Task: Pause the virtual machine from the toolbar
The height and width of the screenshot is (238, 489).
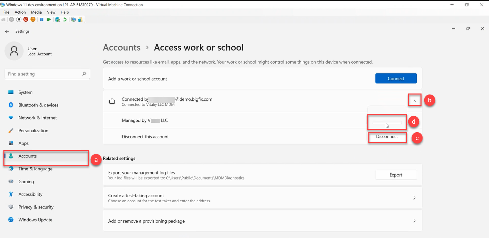Action: tap(42, 20)
